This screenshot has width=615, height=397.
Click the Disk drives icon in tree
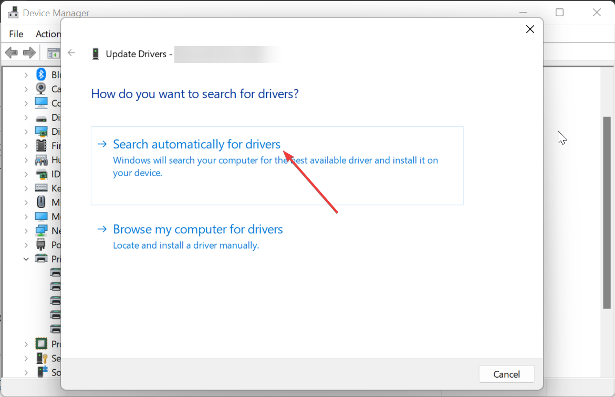click(x=41, y=118)
